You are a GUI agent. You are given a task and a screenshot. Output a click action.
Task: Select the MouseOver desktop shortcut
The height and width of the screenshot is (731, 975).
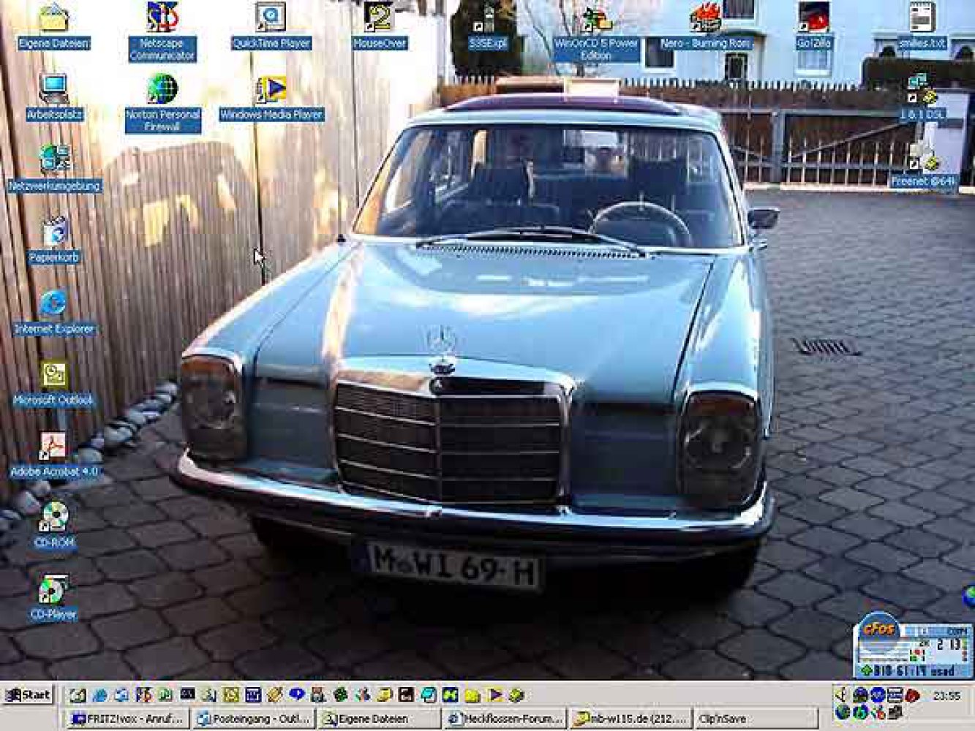pos(379,27)
